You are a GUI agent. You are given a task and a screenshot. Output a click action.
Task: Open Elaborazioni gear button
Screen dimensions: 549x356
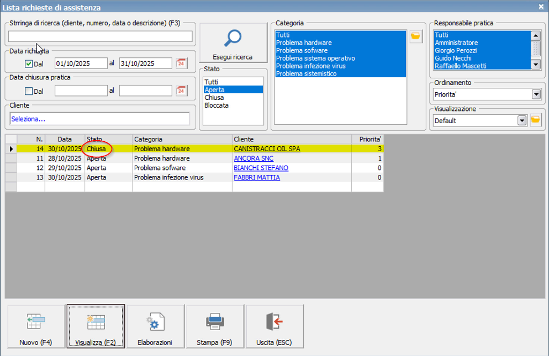click(x=155, y=327)
